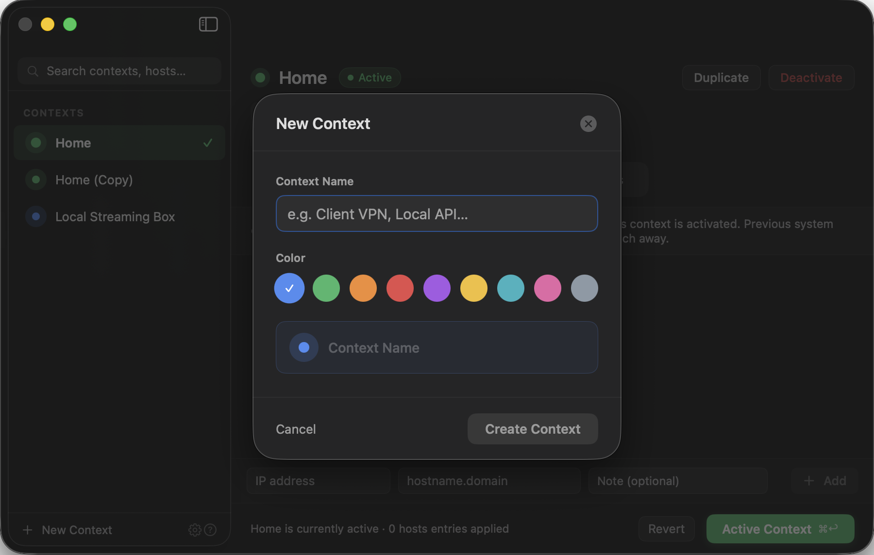Close the New Context dialog
The image size is (874, 555).
[588, 124]
